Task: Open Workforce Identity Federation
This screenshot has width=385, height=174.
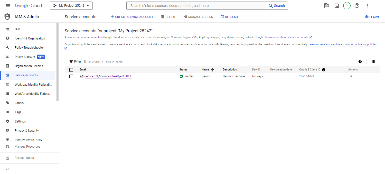Action: coord(33,94)
